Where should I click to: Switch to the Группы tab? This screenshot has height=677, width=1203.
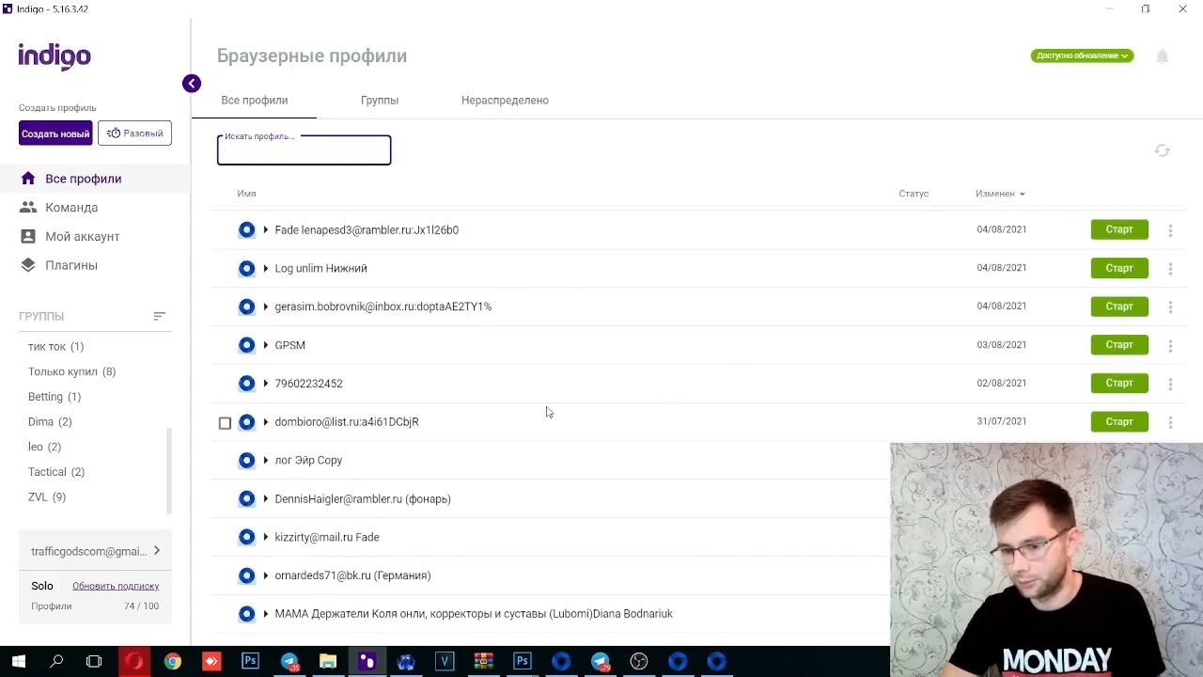coord(380,101)
